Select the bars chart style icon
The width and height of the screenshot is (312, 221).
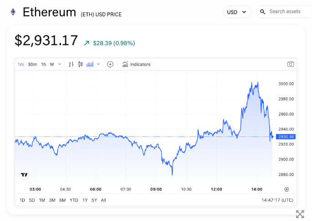(x=71, y=64)
